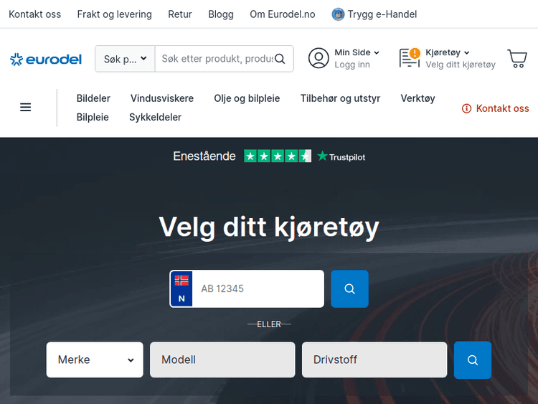Click search button next to Drivstoff
The height and width of the screenshot is (404, 538).
tap(472, 360)
